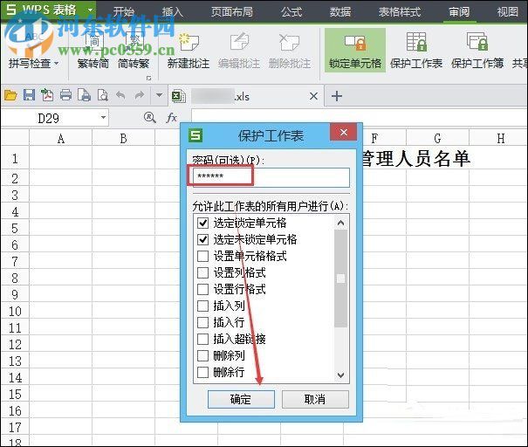Add a new document tab with plus
The width and height of the screenshot is (528, 447).
tap(337, 96)
